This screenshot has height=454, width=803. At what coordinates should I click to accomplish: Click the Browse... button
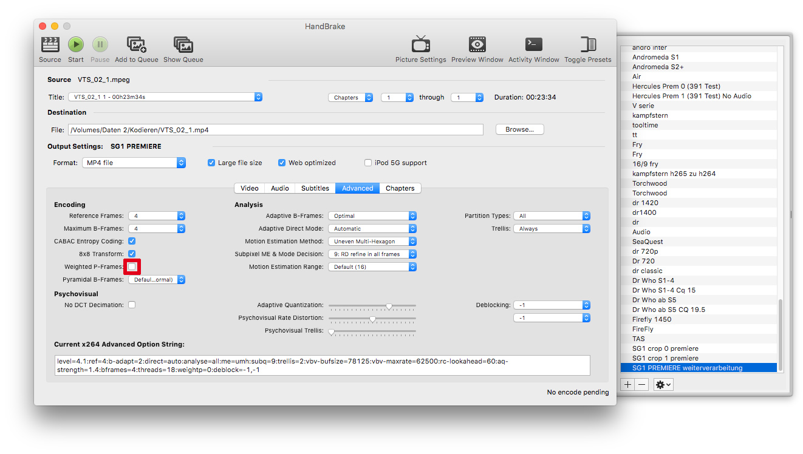519,129
